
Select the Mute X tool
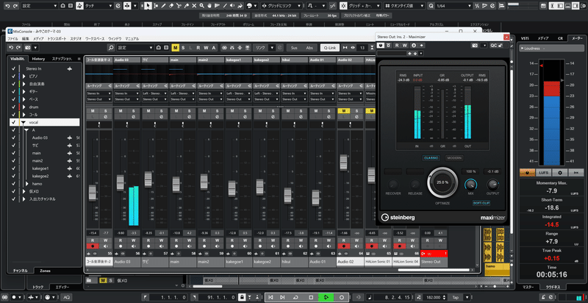pos(194,6)
